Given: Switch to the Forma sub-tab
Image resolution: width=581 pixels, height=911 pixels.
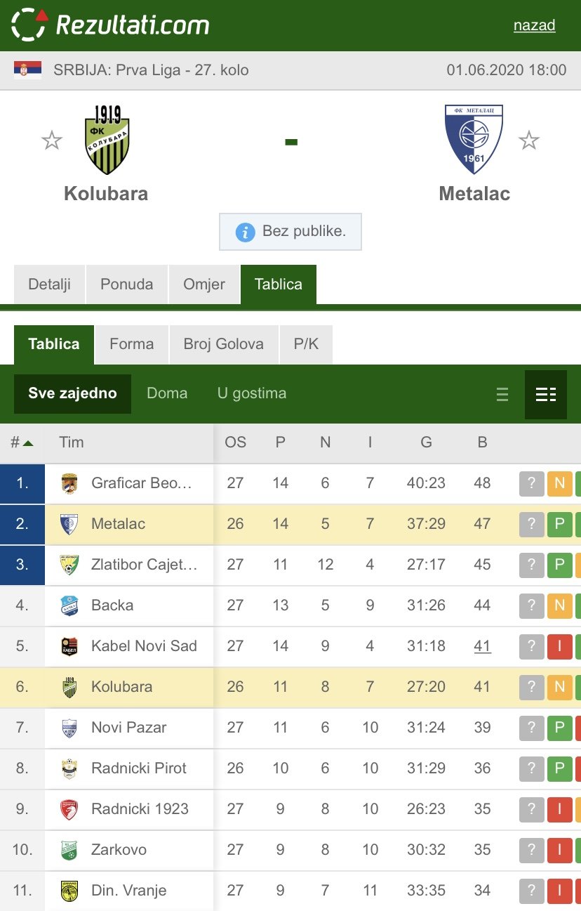Looking at the screenshot, I should tap(132, 344).
